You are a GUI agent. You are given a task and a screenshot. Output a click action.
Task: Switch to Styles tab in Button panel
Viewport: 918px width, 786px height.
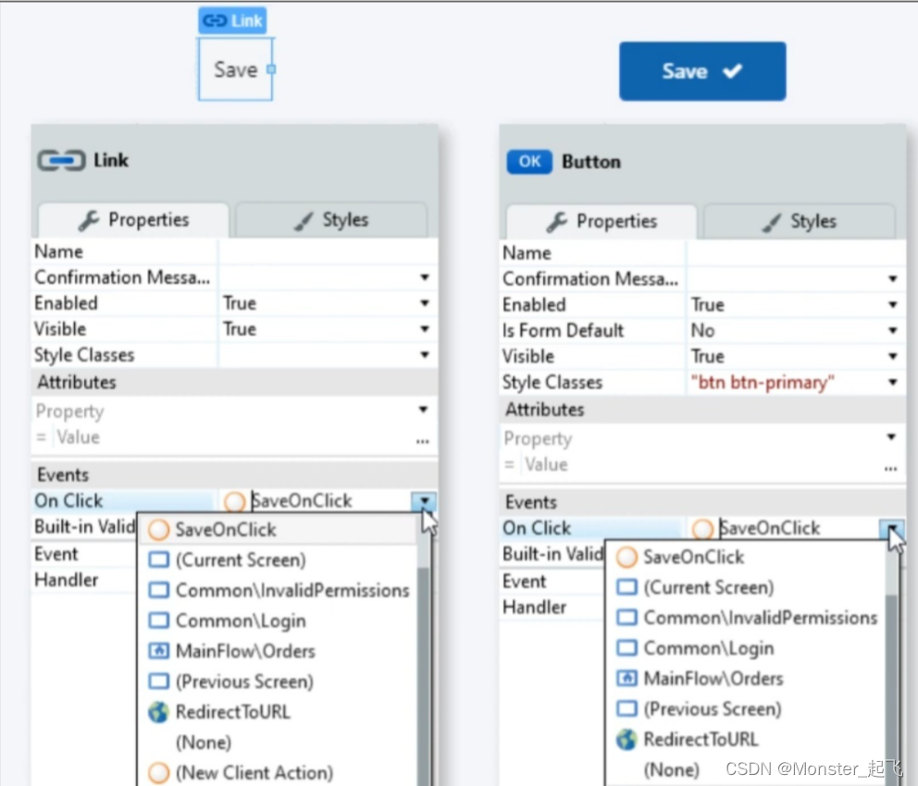(x=800, y=221)
